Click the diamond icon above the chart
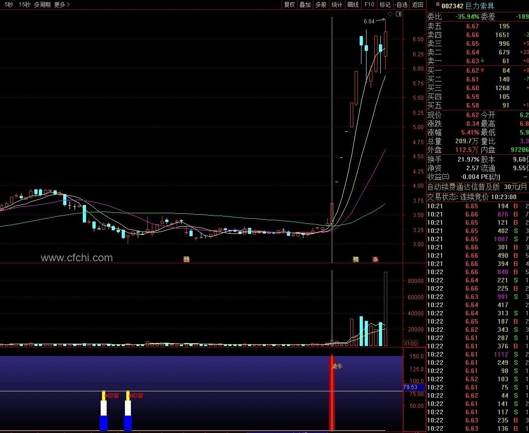The width and height of the screenshot is (529, 433). pos(390,14)
